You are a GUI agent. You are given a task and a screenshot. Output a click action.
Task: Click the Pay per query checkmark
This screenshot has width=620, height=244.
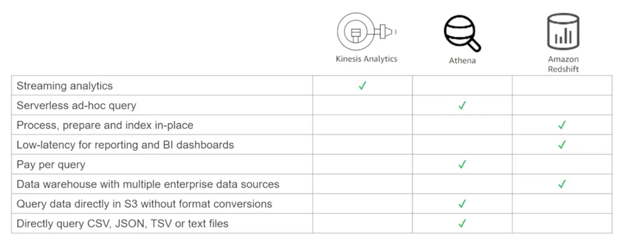[x=462, y=165]
